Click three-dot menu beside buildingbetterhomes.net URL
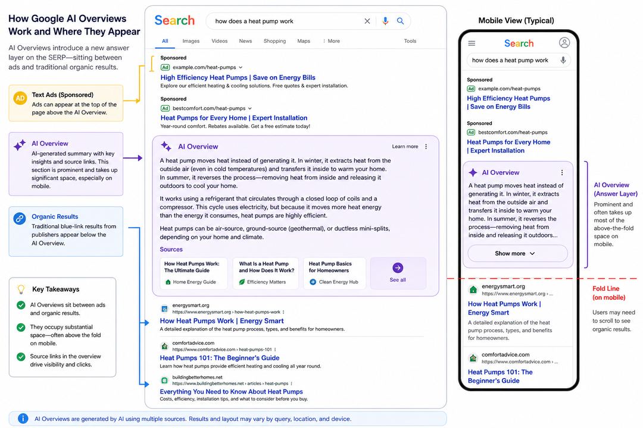Viewport: 643px width, 428px height. [291, 384]
